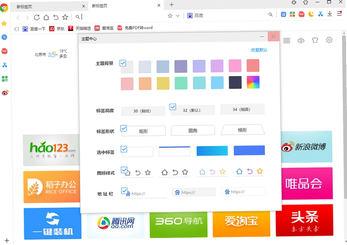This screenshot has height=245, width=347.
Task: Click the home icon in the navigation bar
Action: [46, 17]
